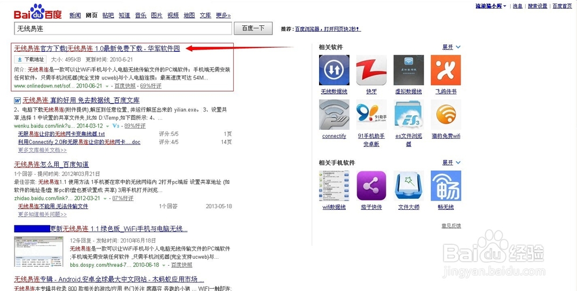The image size is (577, 291).
Task: Open the 百度文库 result title
Action: pos(81,100)
